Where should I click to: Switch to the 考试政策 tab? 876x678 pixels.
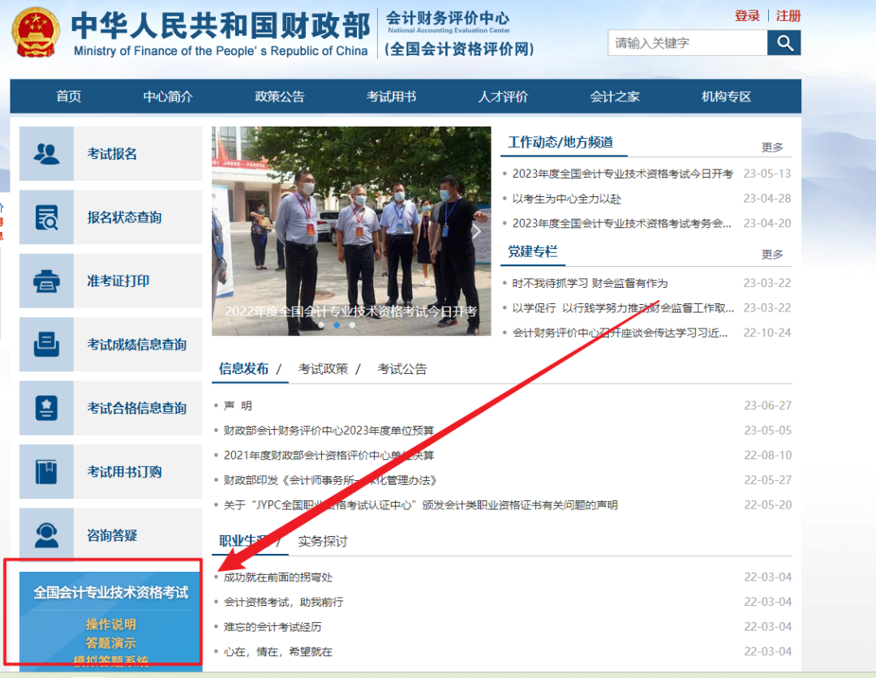pyautogui.click(x=324, y=368)
